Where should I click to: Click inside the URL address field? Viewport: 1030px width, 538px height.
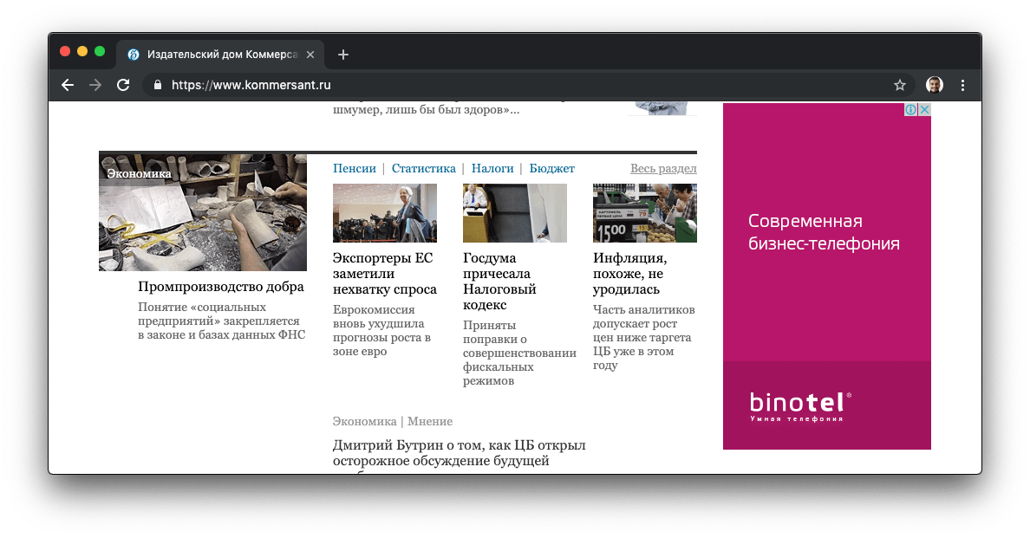347,86
